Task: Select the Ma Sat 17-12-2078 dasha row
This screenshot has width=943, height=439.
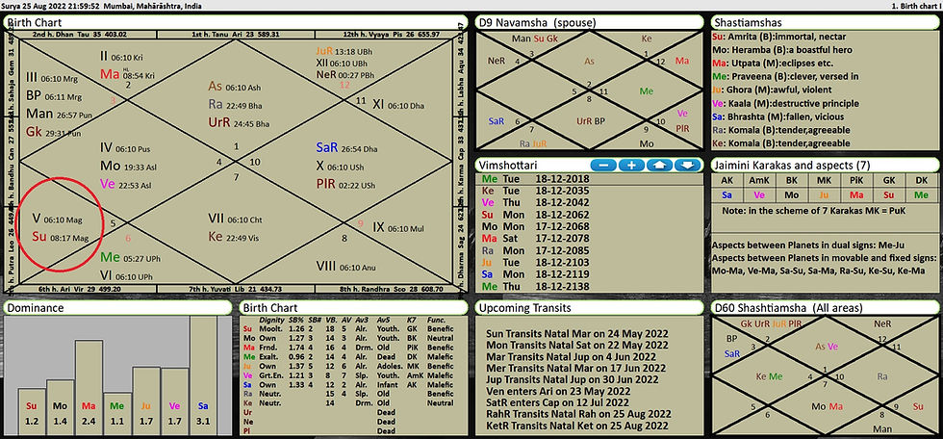Action: click(589, 239)
